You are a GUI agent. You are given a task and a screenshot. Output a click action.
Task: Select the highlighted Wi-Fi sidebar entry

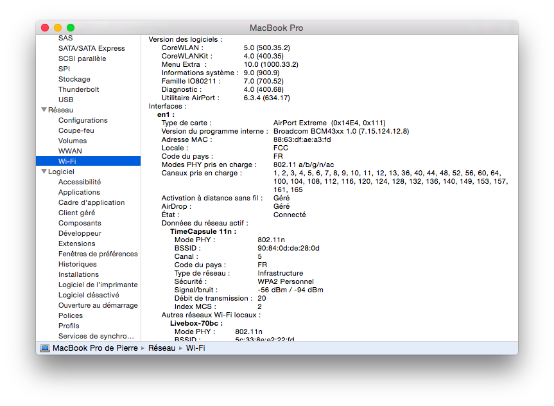tap(89, 161)
